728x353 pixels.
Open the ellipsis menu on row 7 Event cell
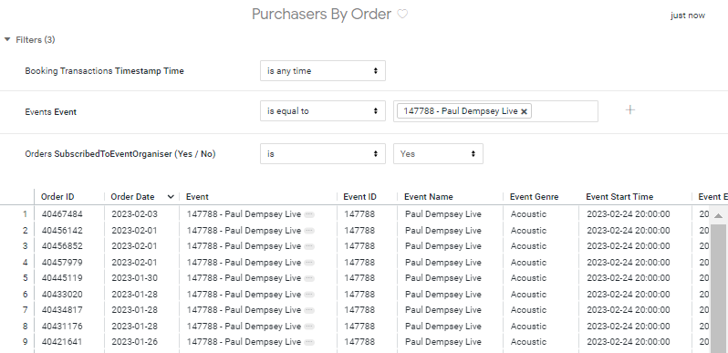click(x=309, y=310)
